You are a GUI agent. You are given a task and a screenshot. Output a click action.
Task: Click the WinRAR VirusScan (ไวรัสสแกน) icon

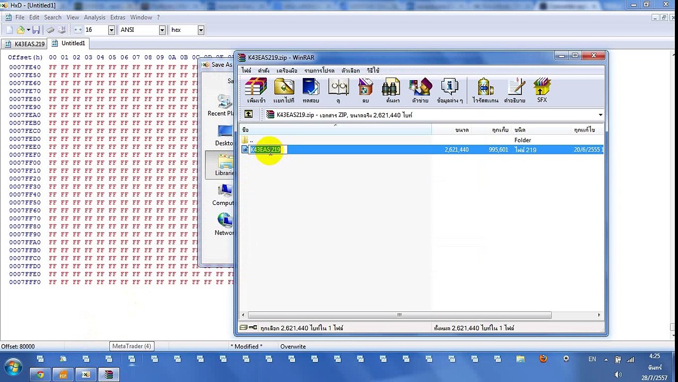(x=485, y=91)
